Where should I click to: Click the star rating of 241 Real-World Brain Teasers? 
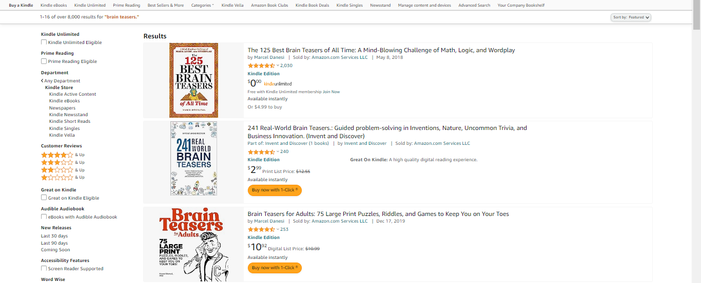tap(261, 151)
